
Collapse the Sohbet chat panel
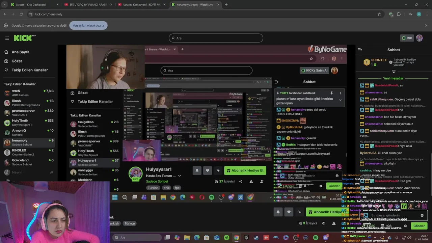point(360,50)
